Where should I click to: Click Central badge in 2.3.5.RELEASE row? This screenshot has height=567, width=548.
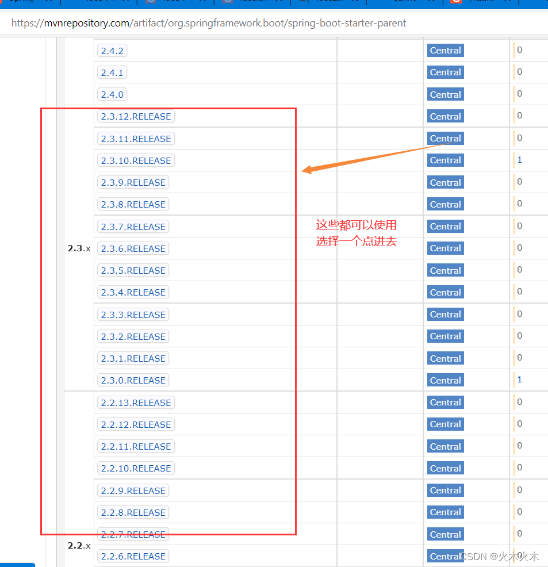pos(445,270)
